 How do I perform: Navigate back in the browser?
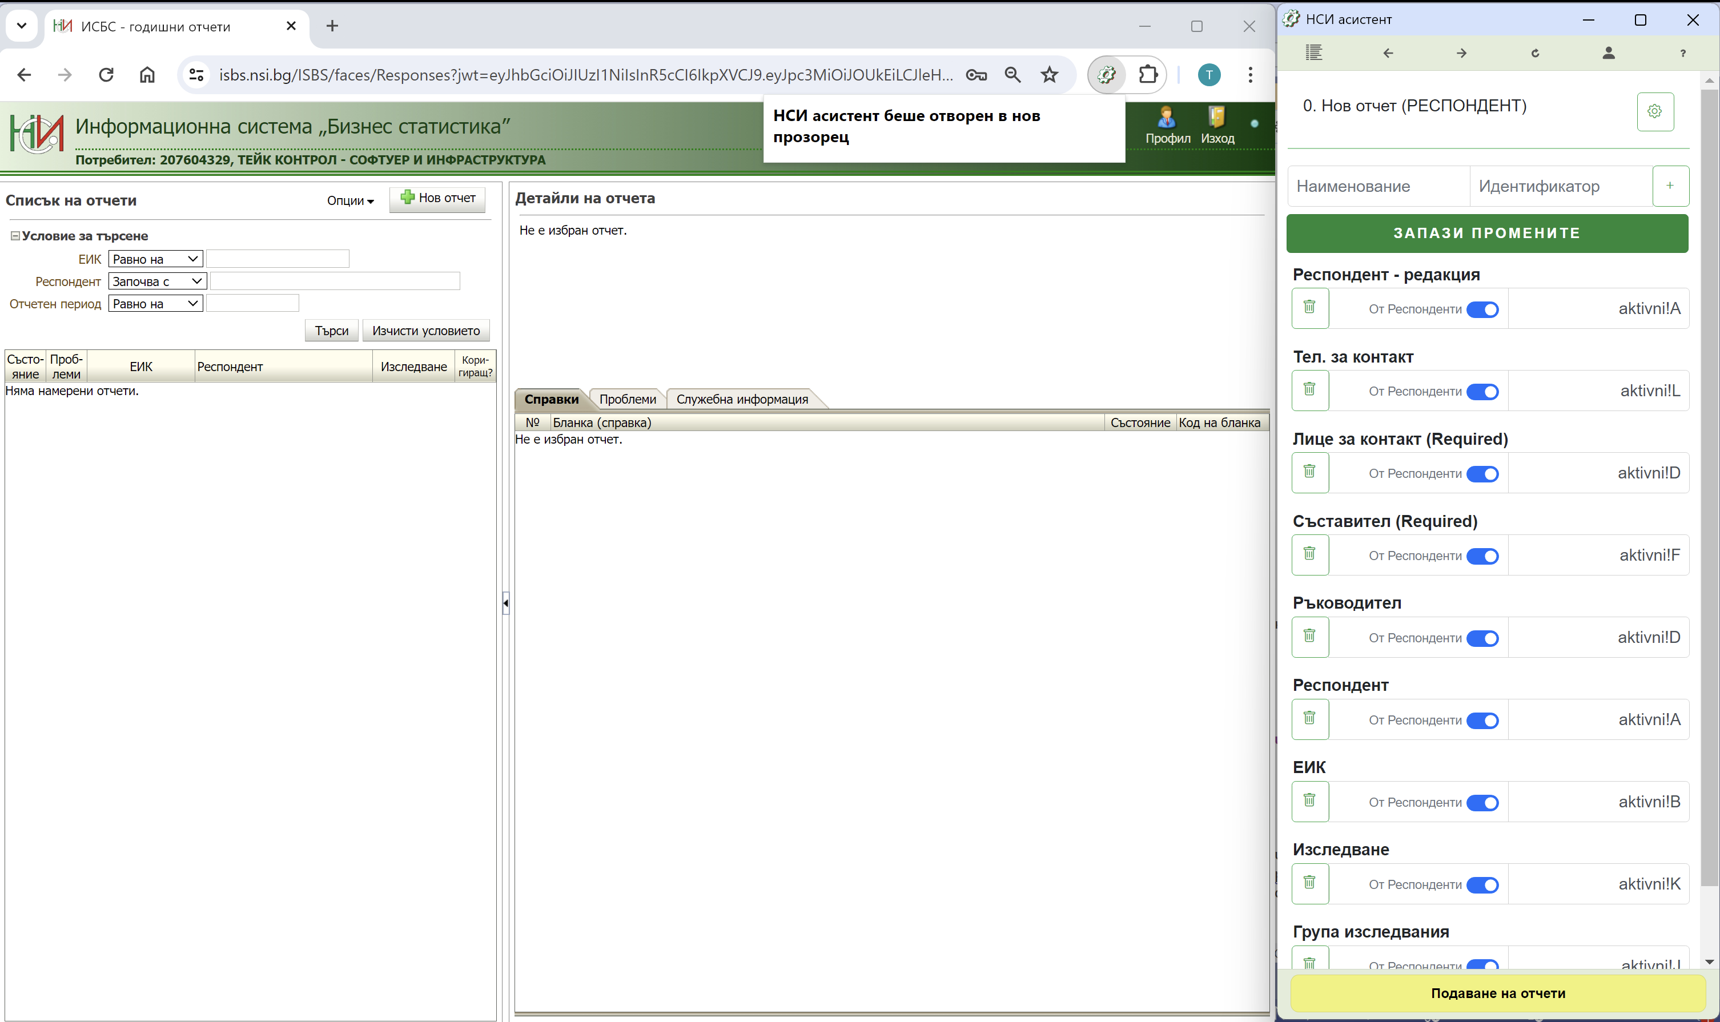pyautogui.click(x=24, y=74)
